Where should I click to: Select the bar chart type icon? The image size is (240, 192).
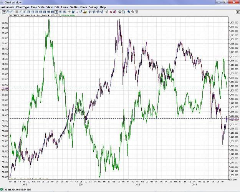tap(4, 12)
